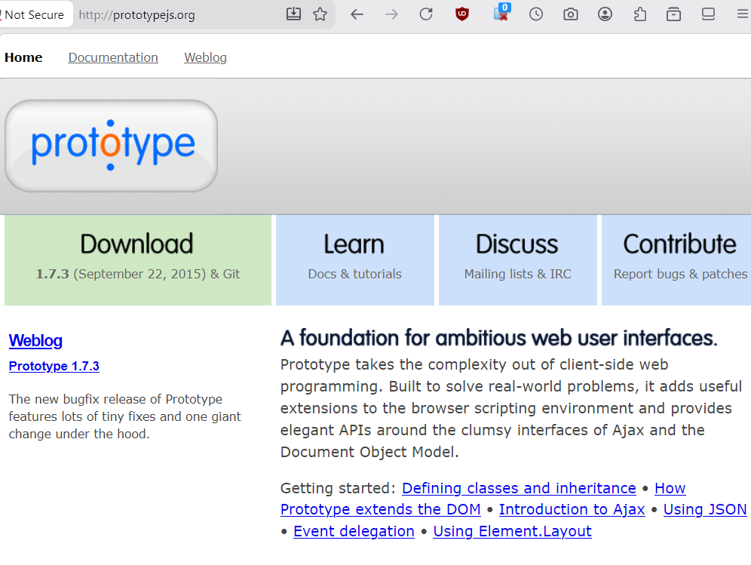Go back with the left arrow
Viewport: 751px width, 565px height.
tap(357, 14)
